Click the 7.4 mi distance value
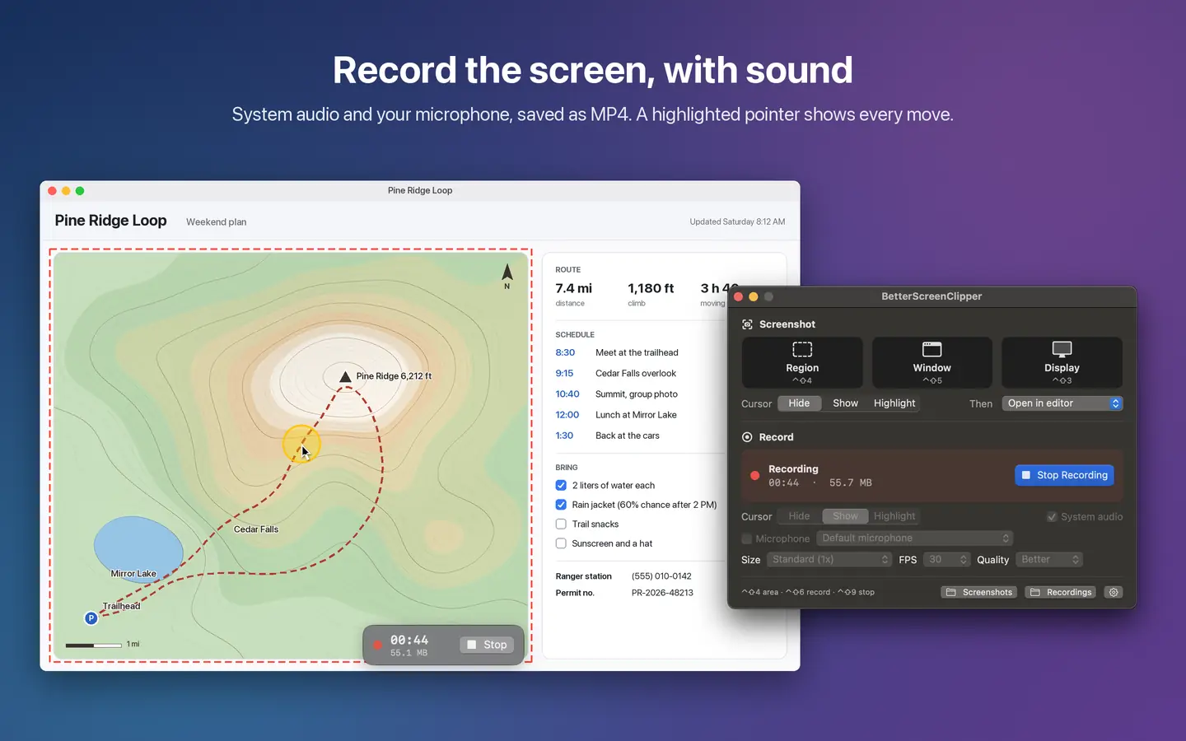The image size is (1186, 741). click(x=574, y=288)
